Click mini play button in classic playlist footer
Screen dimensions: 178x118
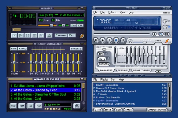tap(48, 109)
